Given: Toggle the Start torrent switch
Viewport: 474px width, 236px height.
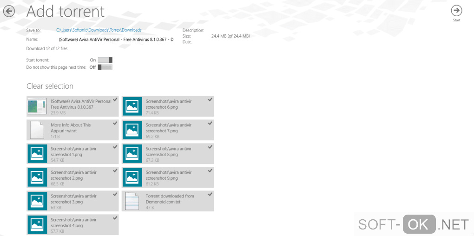Looking at the screenshot, I should pyautogui.click(x=105, y=60).
